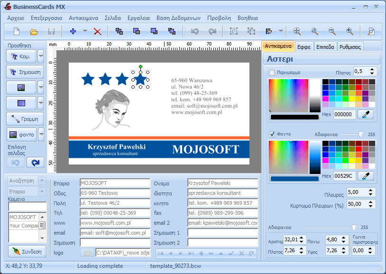This screenshot has width=386, height=274.
Task: Open the align objects tool
Action: 269,31
